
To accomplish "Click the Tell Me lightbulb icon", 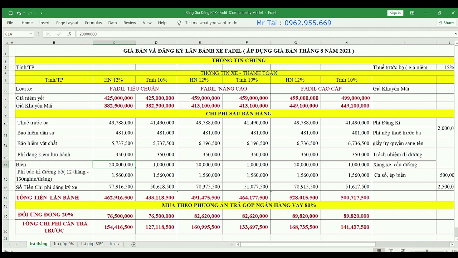I will (179, 23).
